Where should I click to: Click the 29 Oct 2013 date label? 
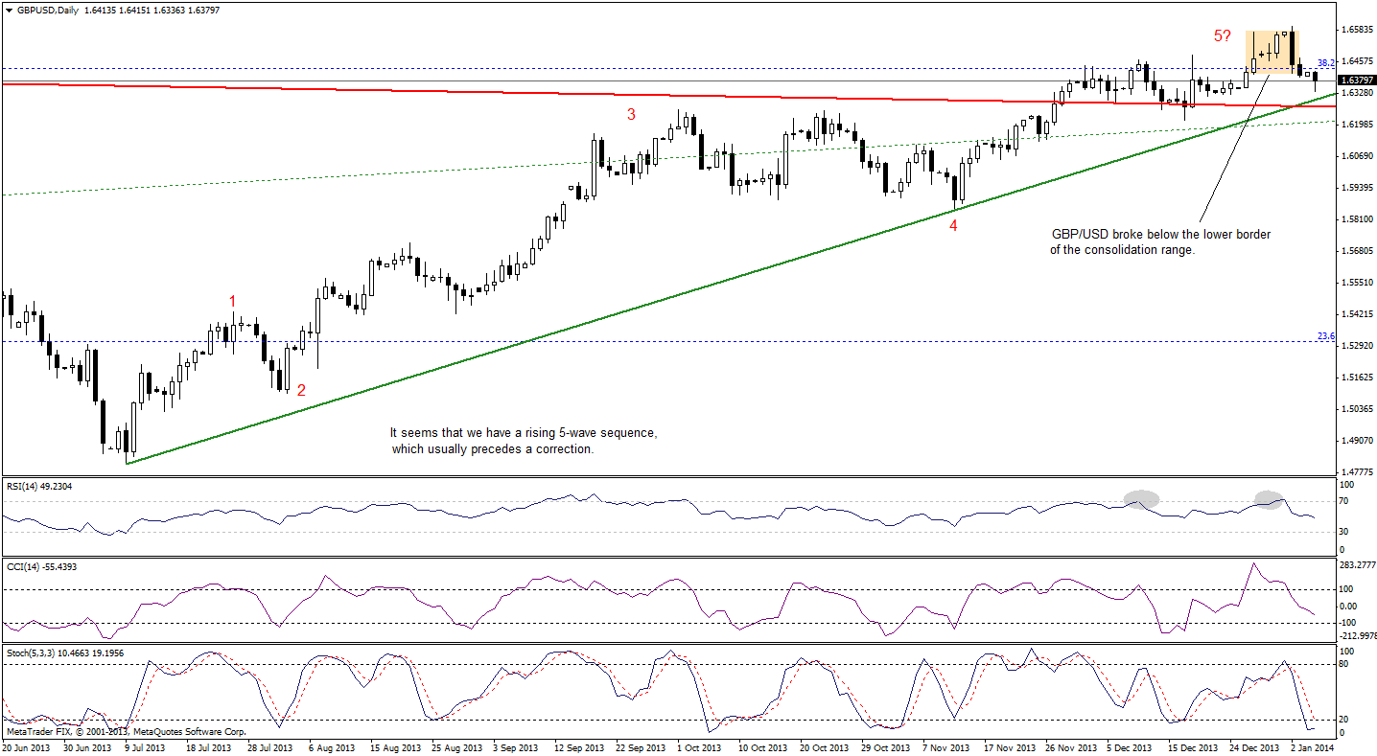point(886,747)
